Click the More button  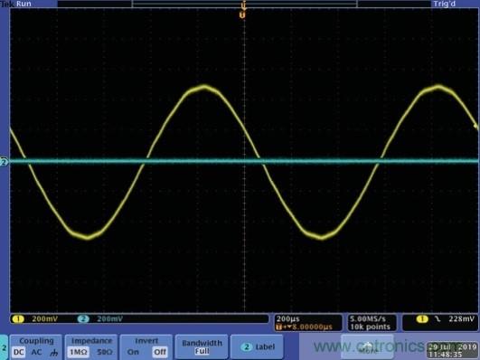[x=367, y=346]
